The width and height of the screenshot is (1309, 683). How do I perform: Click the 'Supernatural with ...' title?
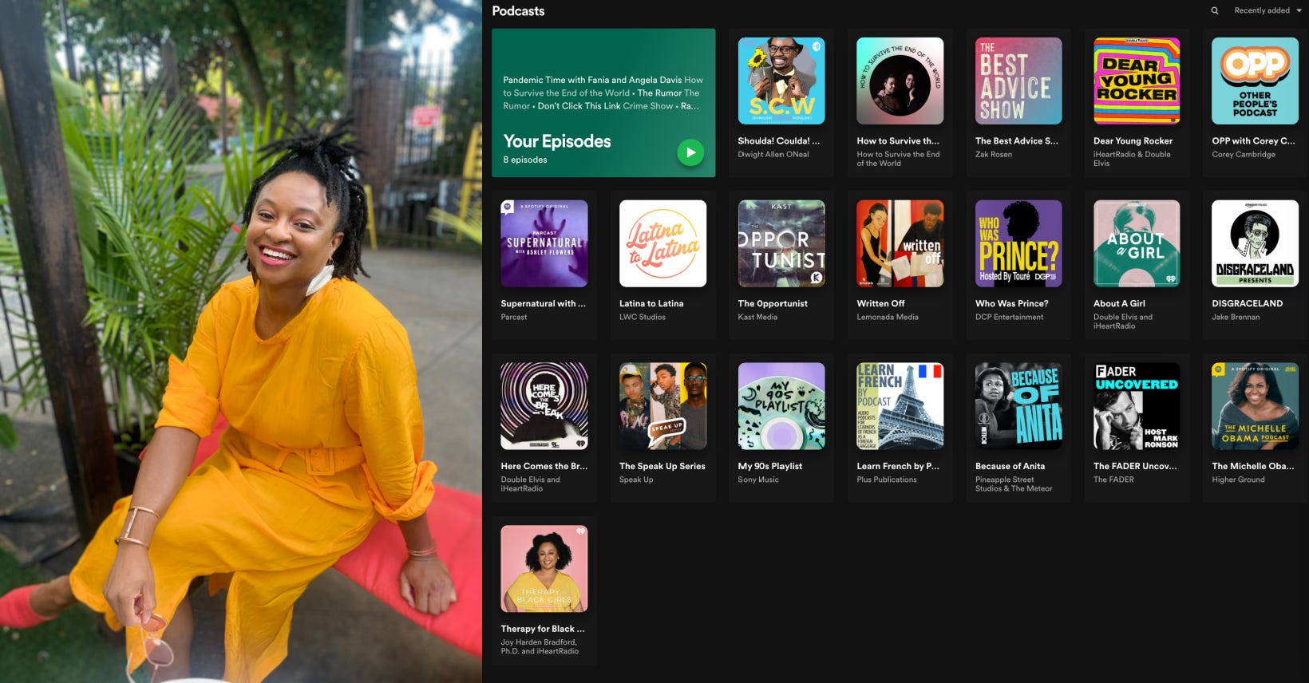(543, 304)
